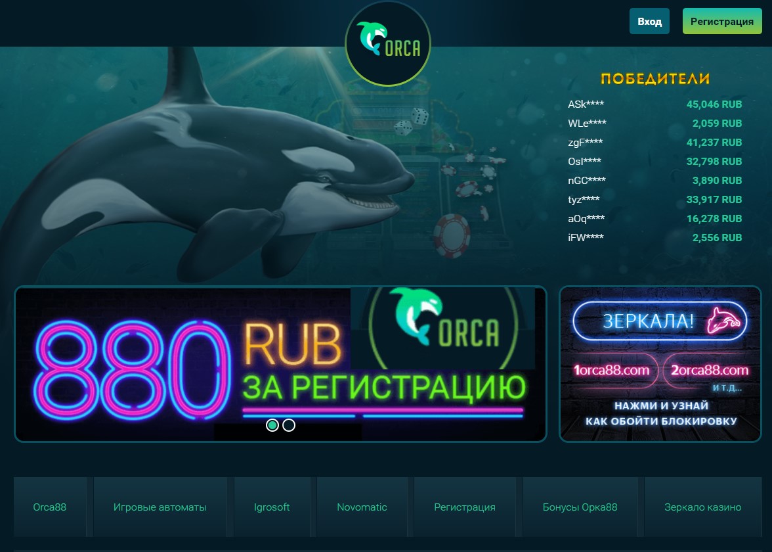Screen dimensions: 772x552
Task: Click the 32,798 RUB winning amount
Action: coord(714,161)
